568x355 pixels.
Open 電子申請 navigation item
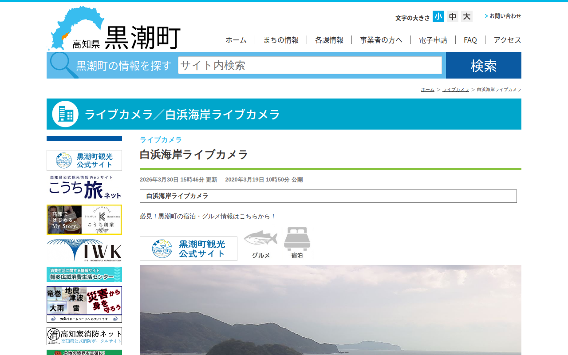433,40
